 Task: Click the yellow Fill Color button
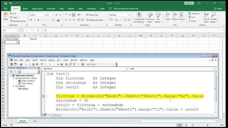tap(53, 20)
